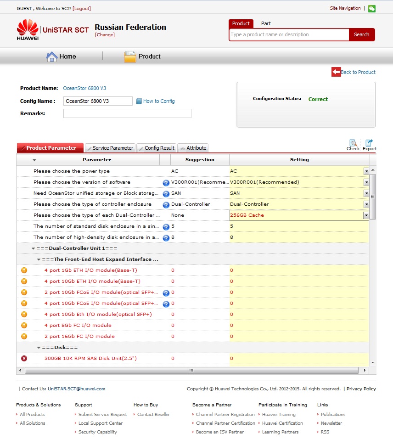Open Home via the house icon
This screenshot has width=393, height=439.
coord(51,57)
